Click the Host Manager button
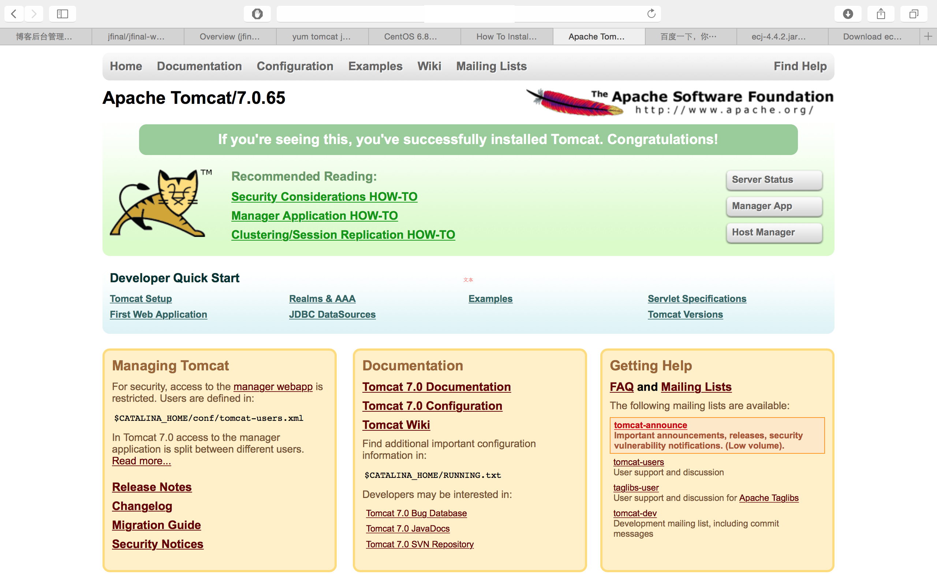Screen dimensions: 937x585 pyautogui.click(x=774, y=233)
